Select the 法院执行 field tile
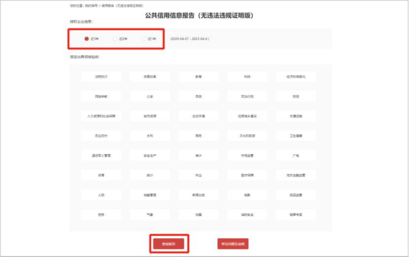The width and height of the screenshot is (409, 257). (101, 77)
